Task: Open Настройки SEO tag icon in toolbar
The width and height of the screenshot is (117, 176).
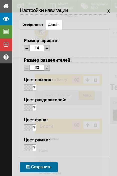Action: point(85,6)
